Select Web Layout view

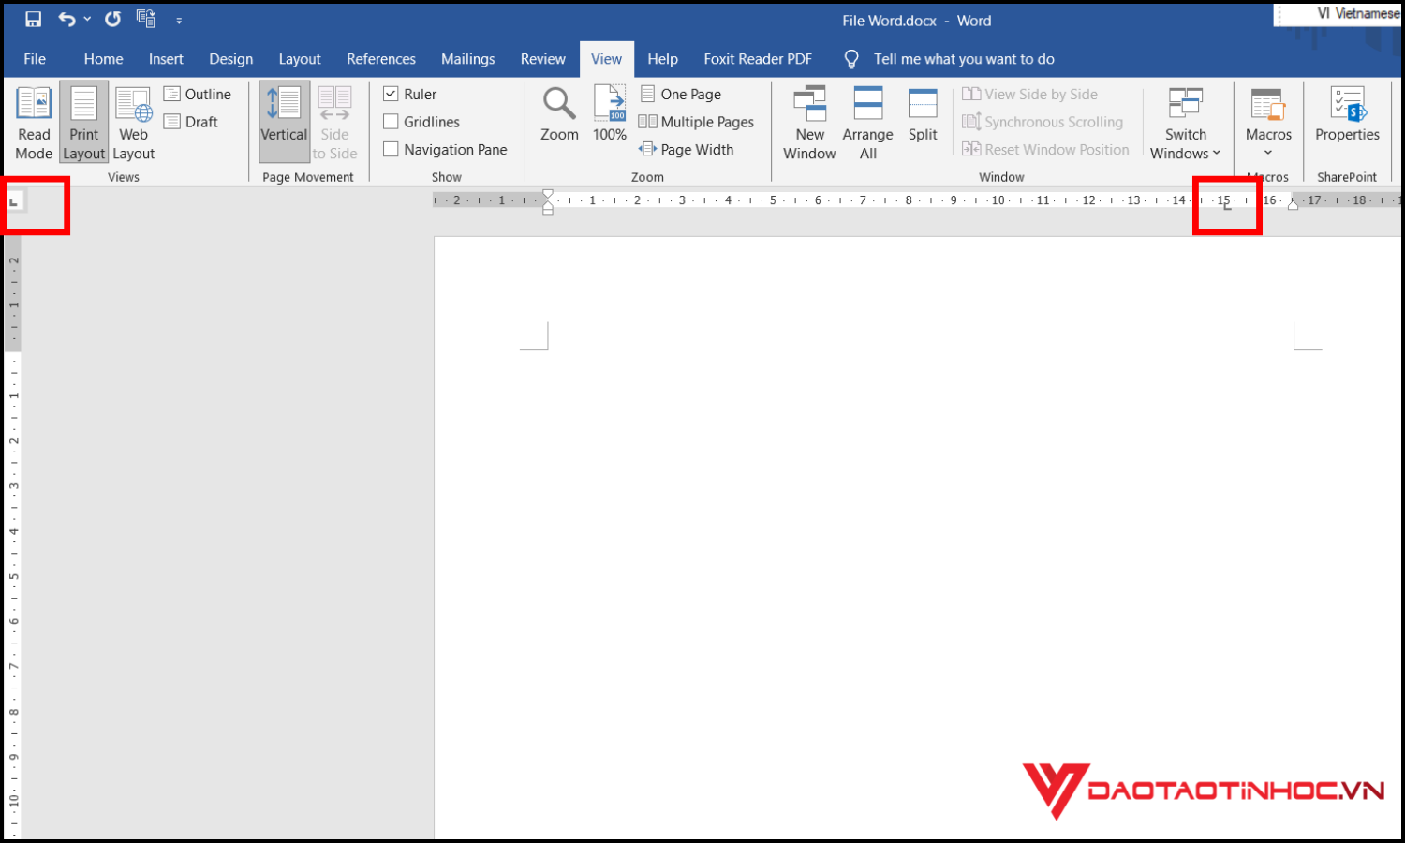pyautogui.click(x=133, y=123)
